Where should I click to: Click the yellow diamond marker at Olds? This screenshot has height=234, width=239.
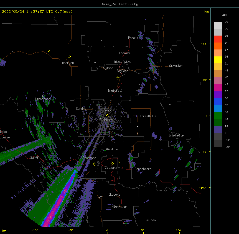(x=108, y=116)
